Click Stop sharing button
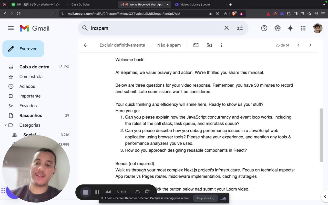328x205 pixels. point(205,198)
